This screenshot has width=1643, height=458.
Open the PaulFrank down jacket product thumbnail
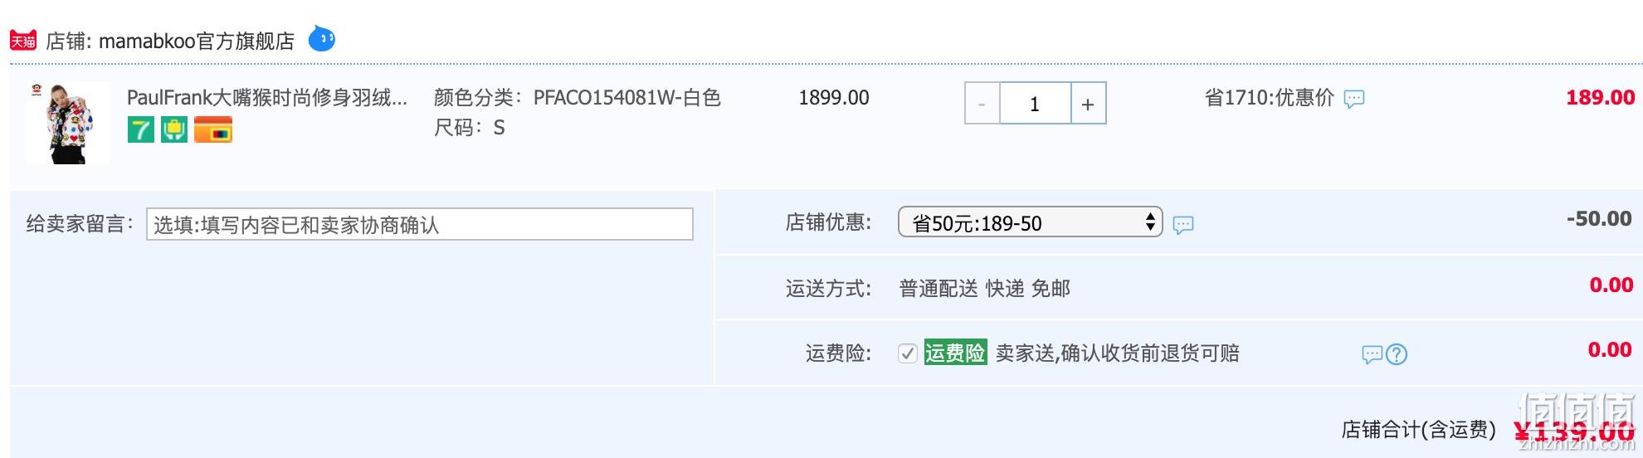pyautogui.click(x=68, y=123)
